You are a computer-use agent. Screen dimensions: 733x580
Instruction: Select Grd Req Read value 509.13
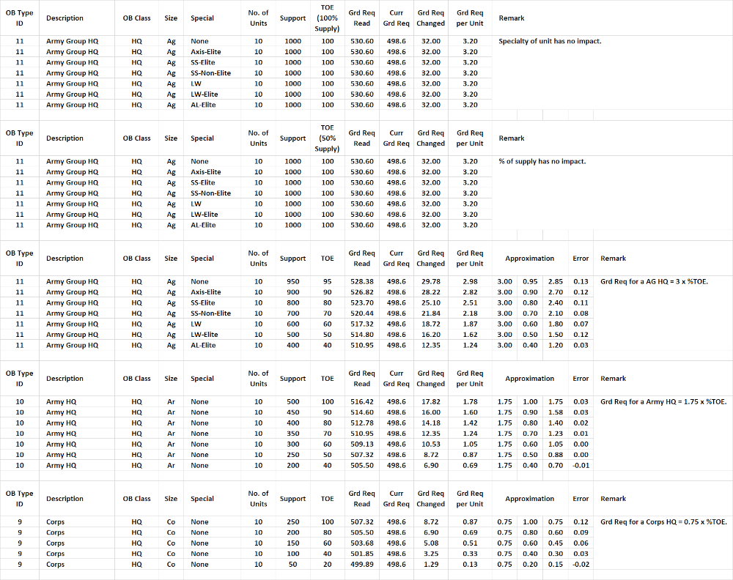(362, 444)
